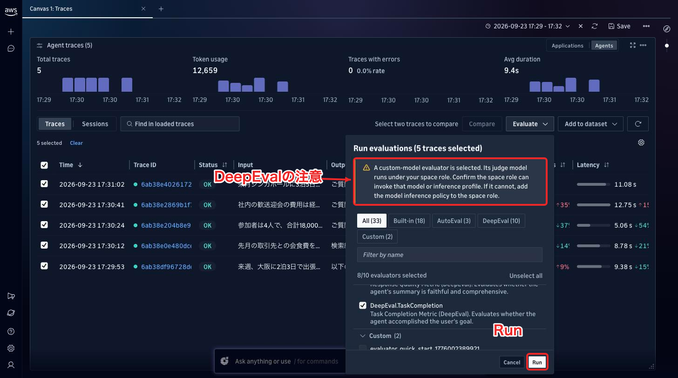The width and height of the screenshot is (678, 378).
Task: Click the 11.08 s latency bar
Action: pos(594,184)
